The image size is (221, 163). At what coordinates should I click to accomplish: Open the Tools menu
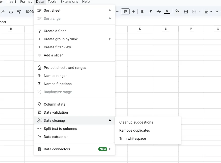pos(52,2)
